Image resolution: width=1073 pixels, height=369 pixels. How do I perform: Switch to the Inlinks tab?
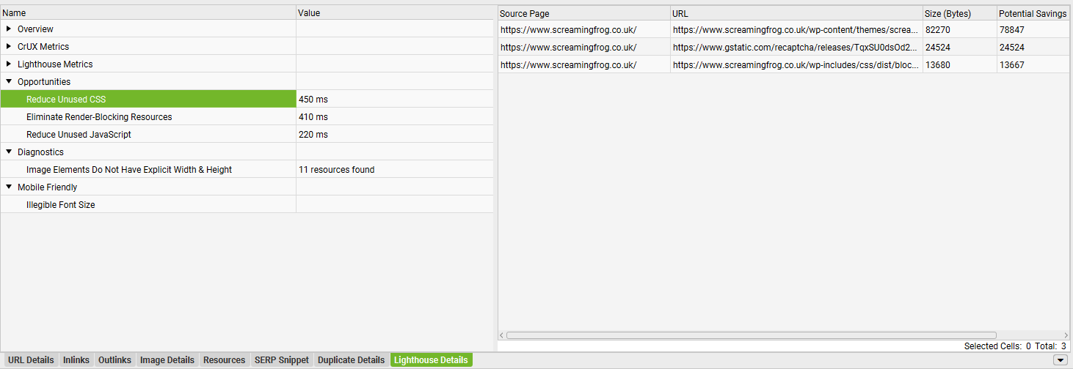pos(76,360)
